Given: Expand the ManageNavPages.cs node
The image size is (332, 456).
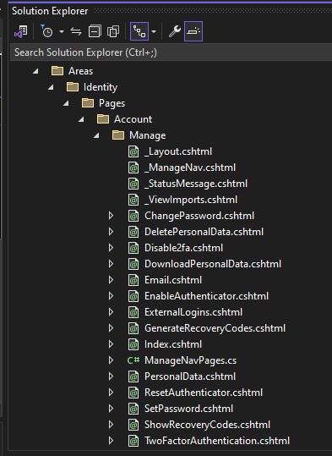Looking at the screenshot, I should tap(111, 360).
